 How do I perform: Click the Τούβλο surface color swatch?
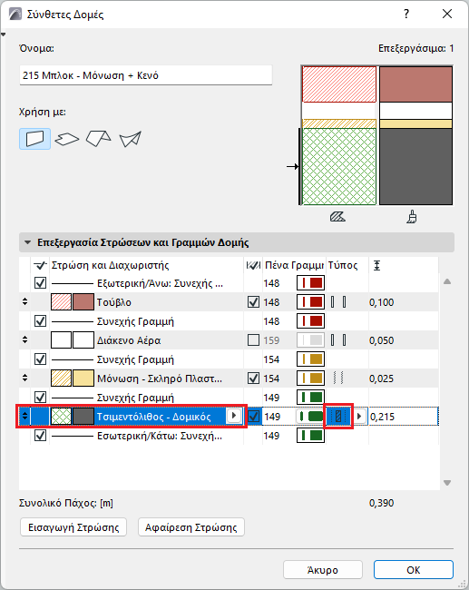coord(83,302)
